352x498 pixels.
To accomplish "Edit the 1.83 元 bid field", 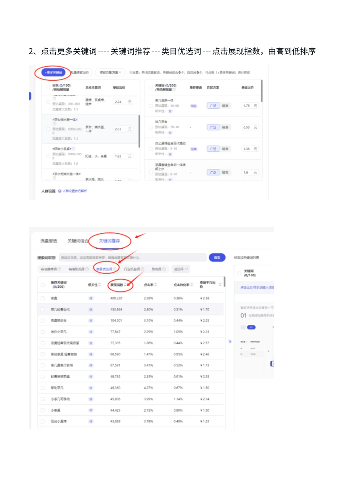I will pos(123,156).
